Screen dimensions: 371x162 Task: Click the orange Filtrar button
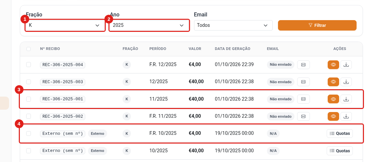[317, 25]
